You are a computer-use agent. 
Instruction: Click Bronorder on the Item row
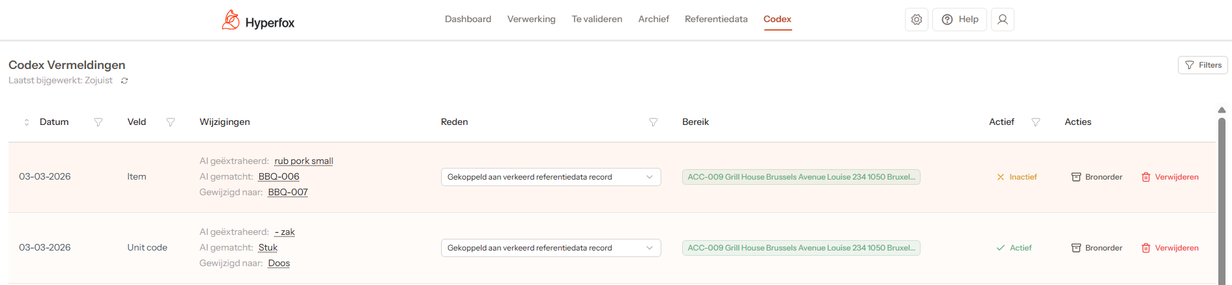[1097, 177]
